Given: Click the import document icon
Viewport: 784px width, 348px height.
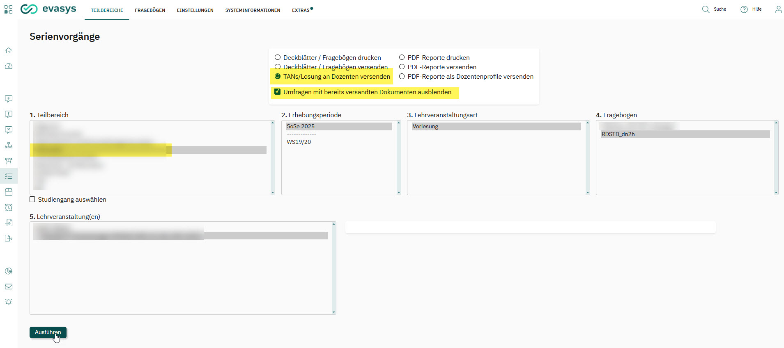Looking at the screenshot, I should [x=9, y=223].
